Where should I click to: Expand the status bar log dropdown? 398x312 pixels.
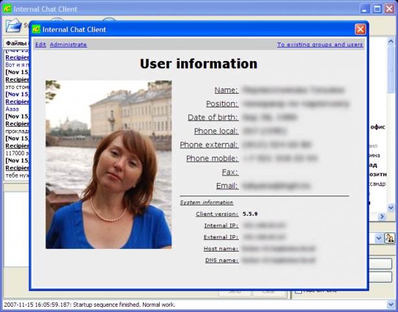tap(391, 304)
